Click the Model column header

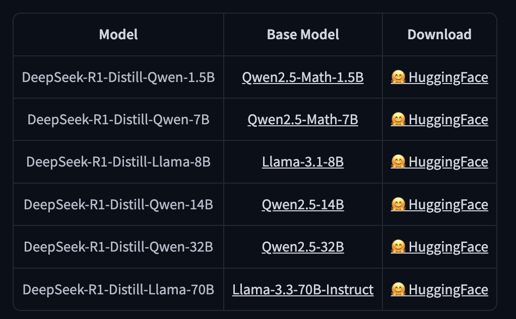point(118,34)
